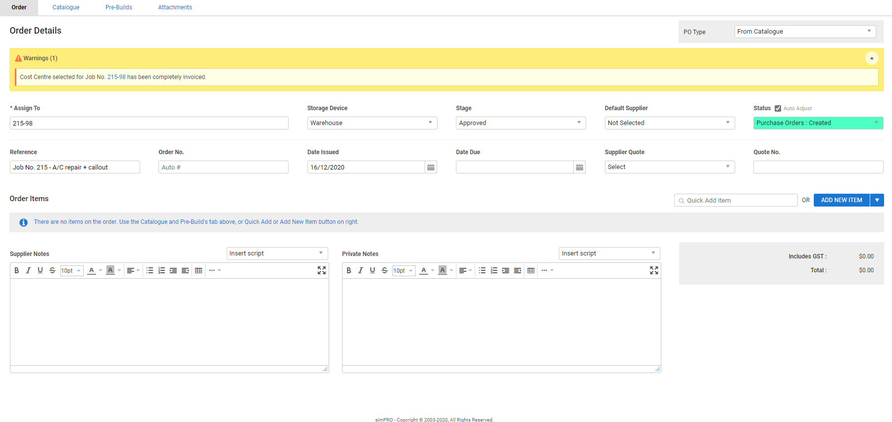This screenshot has height=422, width=892.
Task: Open Supplier Notes font size dropdown
Action: click(x=72, y=271)
